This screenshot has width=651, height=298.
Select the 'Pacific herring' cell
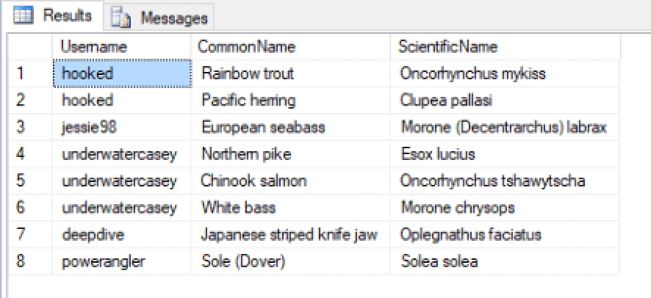(x=248, y=101)
